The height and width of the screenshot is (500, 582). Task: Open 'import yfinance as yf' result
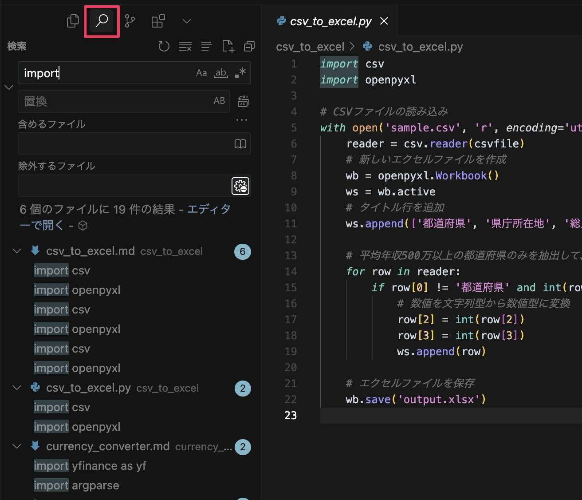(90, 466)
